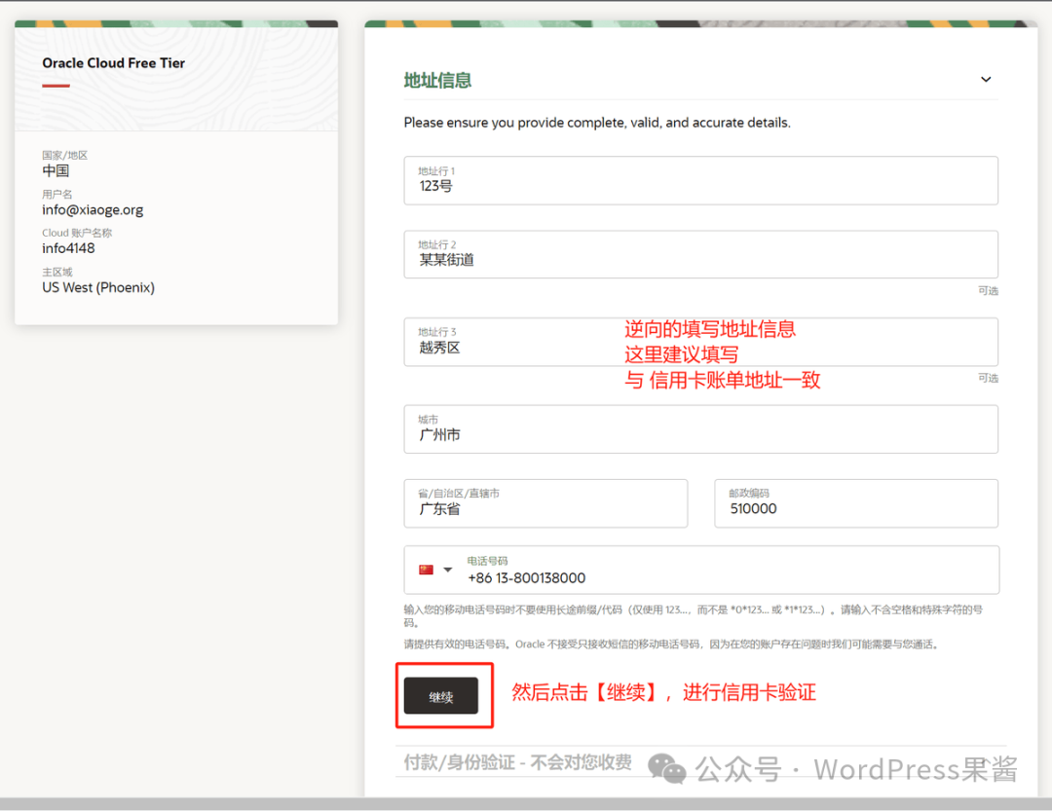Collapse the 地址信息 section chevron

[x=986, y=79]
